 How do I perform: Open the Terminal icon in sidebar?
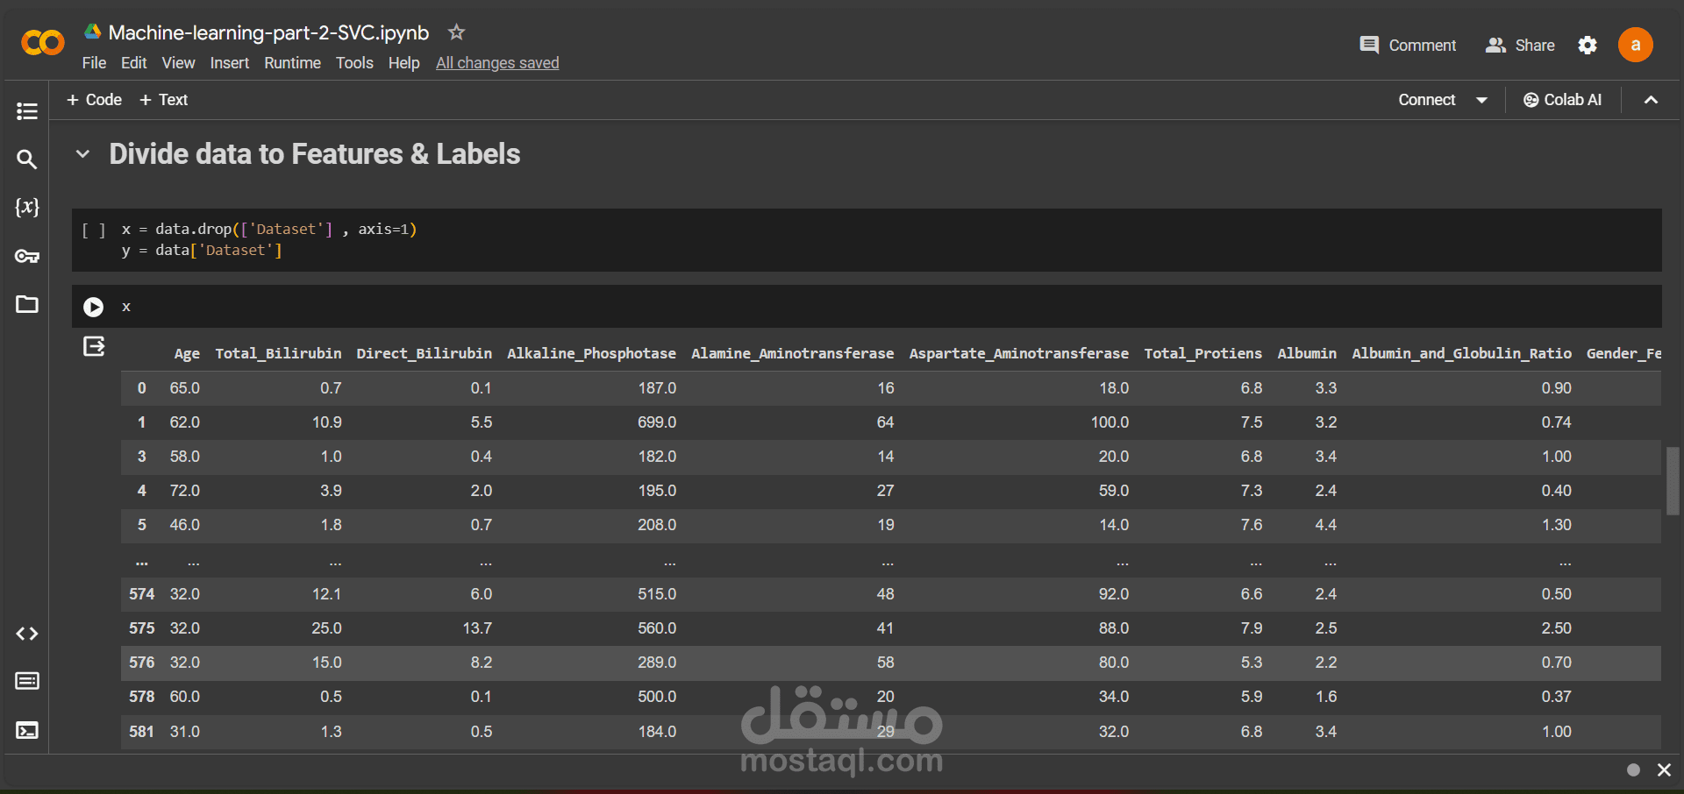pyautogui.click(x=26, y=730)
